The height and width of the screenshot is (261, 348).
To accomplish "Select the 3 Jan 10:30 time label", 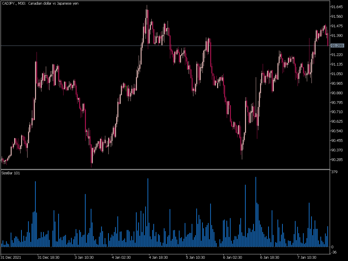I will [84, 257].
